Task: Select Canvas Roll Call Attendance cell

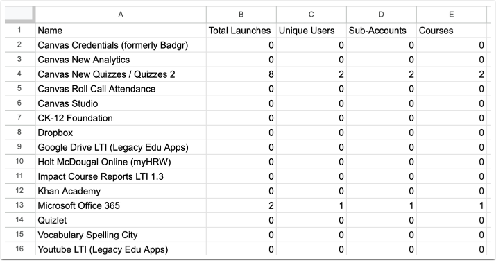Action: click(x=121, y=89)
